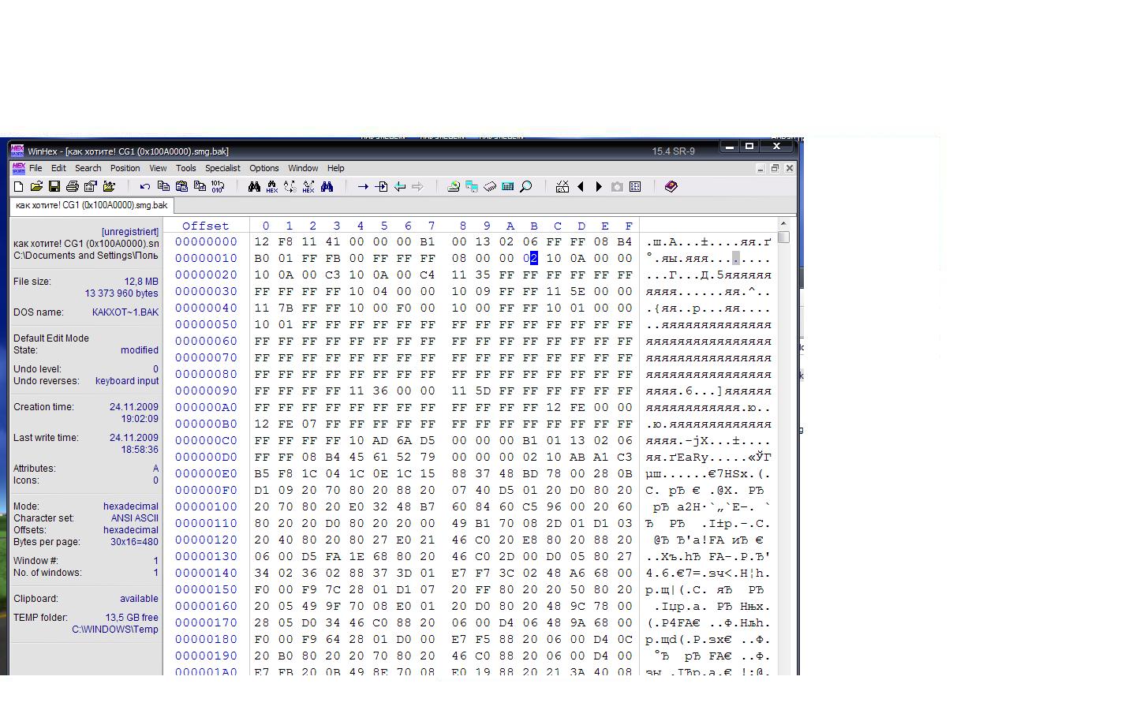Click offset row label 00000100
The image size is (1136, 710).
coord(206,506)
